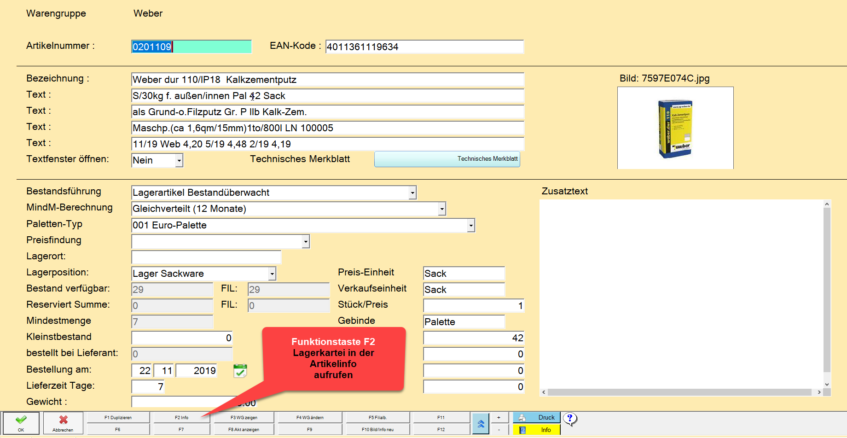This screenshot has height=438, width=847.
Task: Click the Druck printer button
Action: pos(537,417)
